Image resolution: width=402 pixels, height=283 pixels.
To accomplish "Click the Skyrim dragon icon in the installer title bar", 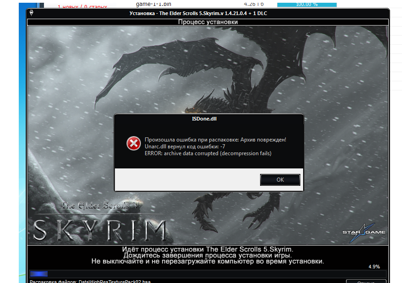I will click(x=32, y=12).
